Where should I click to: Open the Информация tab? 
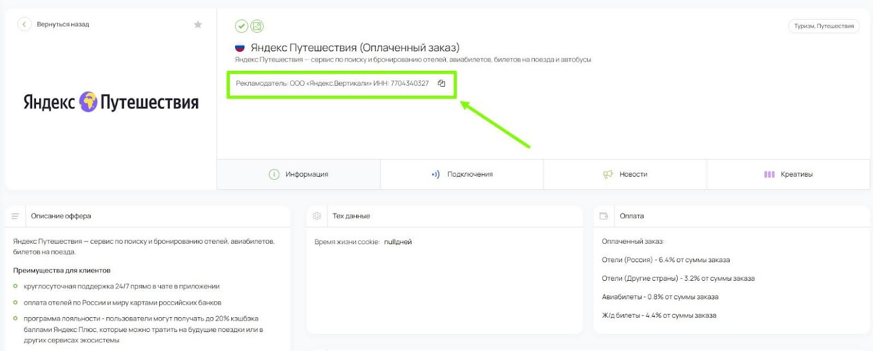pyautogui.click(x=298, y=174)
